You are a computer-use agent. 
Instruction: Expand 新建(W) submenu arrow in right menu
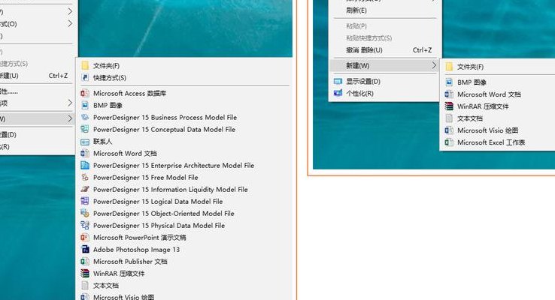point(434,65)
